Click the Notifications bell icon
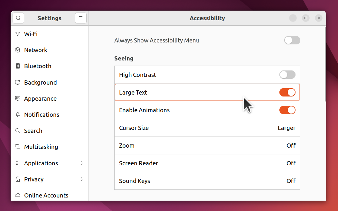The width and height of the screenshot is (338, 211). (x=18, y=115)
